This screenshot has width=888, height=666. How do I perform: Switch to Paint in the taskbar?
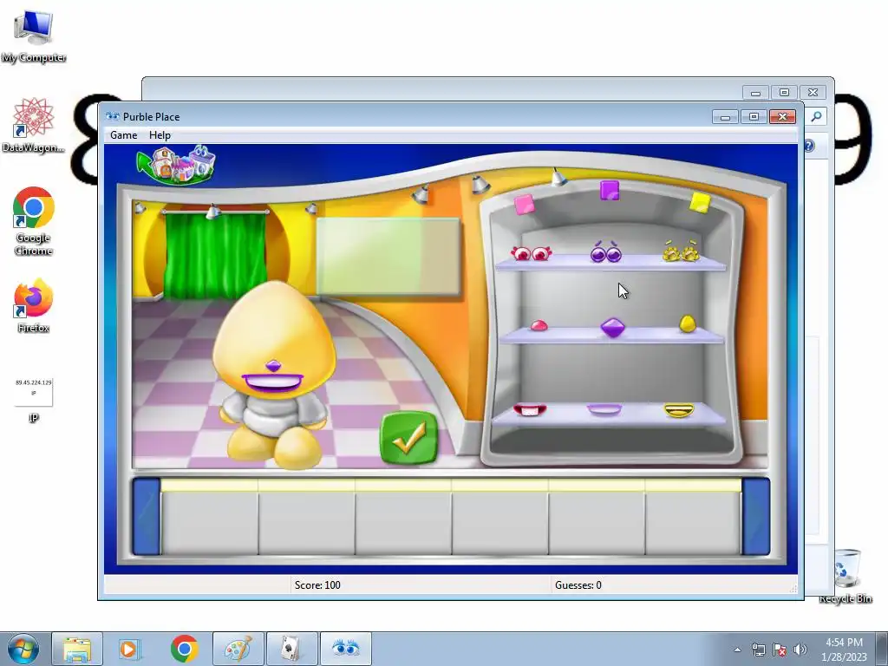tap(238, 649)
